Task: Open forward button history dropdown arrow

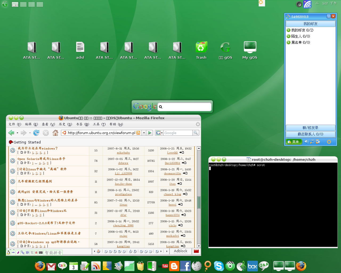Action: 30,133
